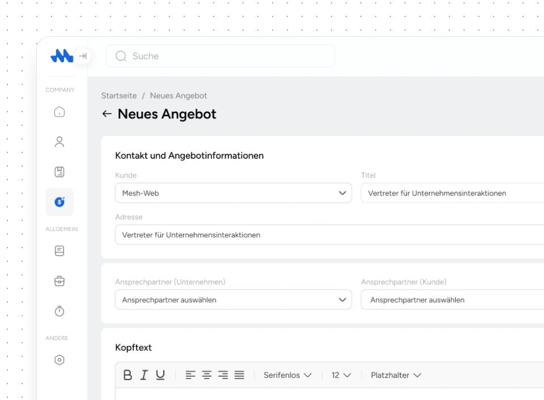544x400 pixels.
Task: Click the Suche search field
Action: 220,56
